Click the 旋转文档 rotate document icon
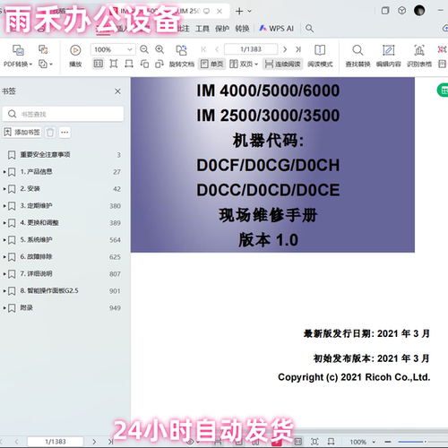Screen dimensions: 448x448 point(181,50)
